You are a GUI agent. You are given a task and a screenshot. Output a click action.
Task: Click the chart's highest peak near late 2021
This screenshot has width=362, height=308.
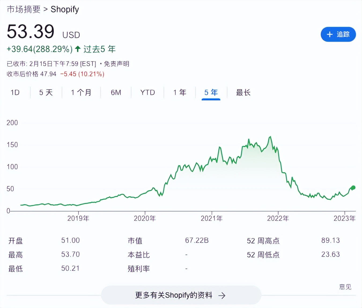click(270, 137)
